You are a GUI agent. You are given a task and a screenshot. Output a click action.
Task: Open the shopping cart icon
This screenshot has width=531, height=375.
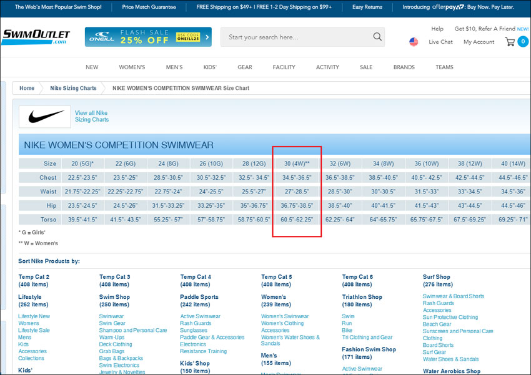(x=510, y=42)
